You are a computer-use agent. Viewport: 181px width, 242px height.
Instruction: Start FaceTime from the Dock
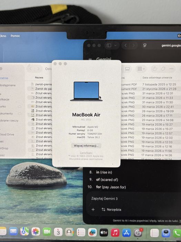tap(47, 232)
